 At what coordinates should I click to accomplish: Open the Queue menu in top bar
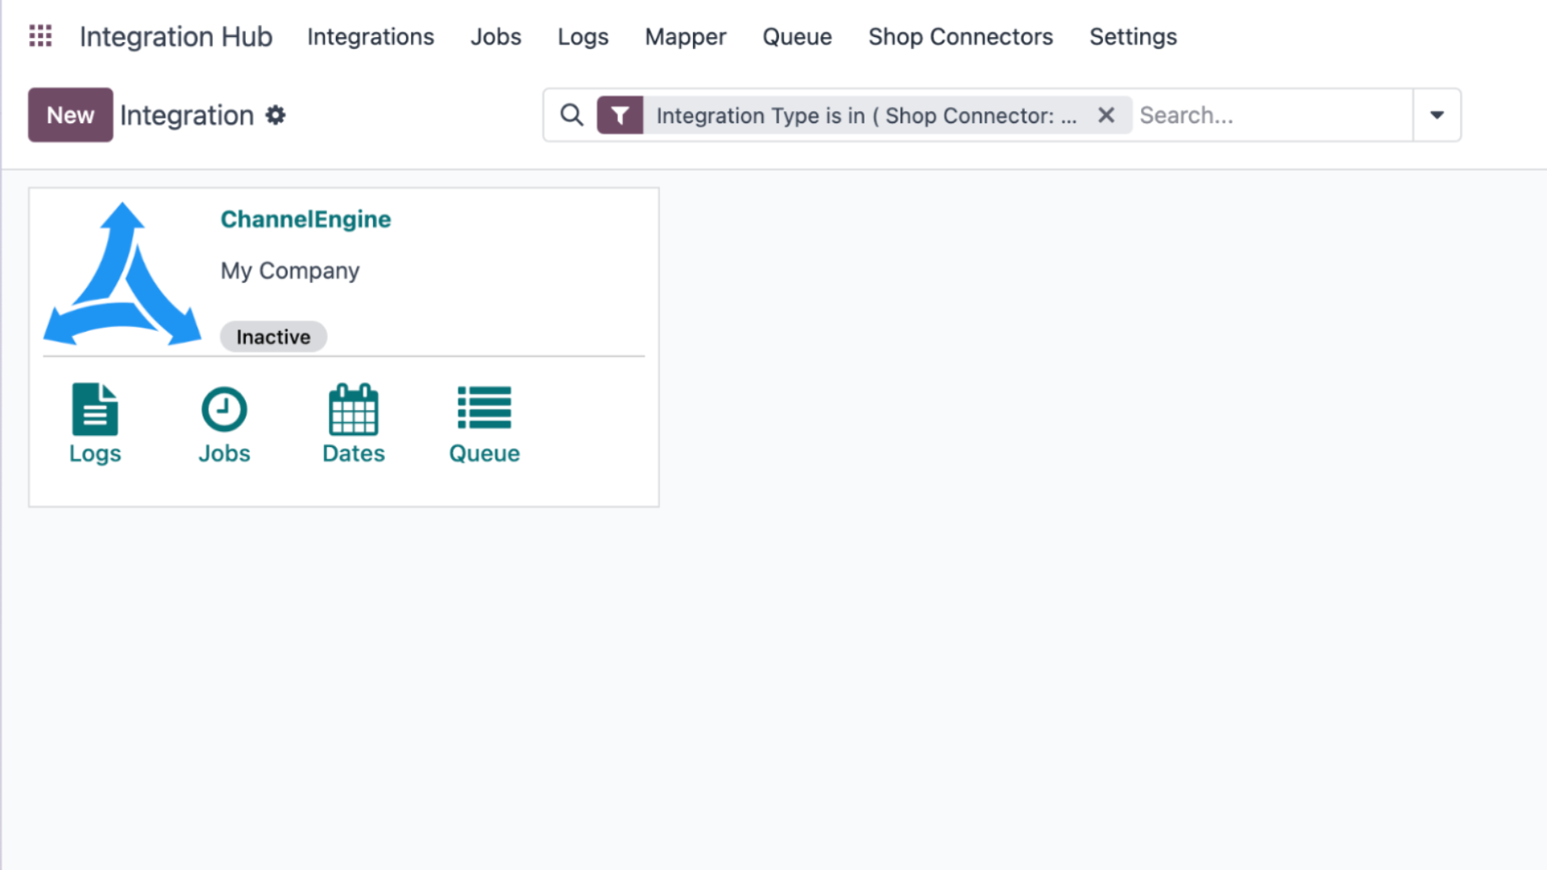point(797,36)
